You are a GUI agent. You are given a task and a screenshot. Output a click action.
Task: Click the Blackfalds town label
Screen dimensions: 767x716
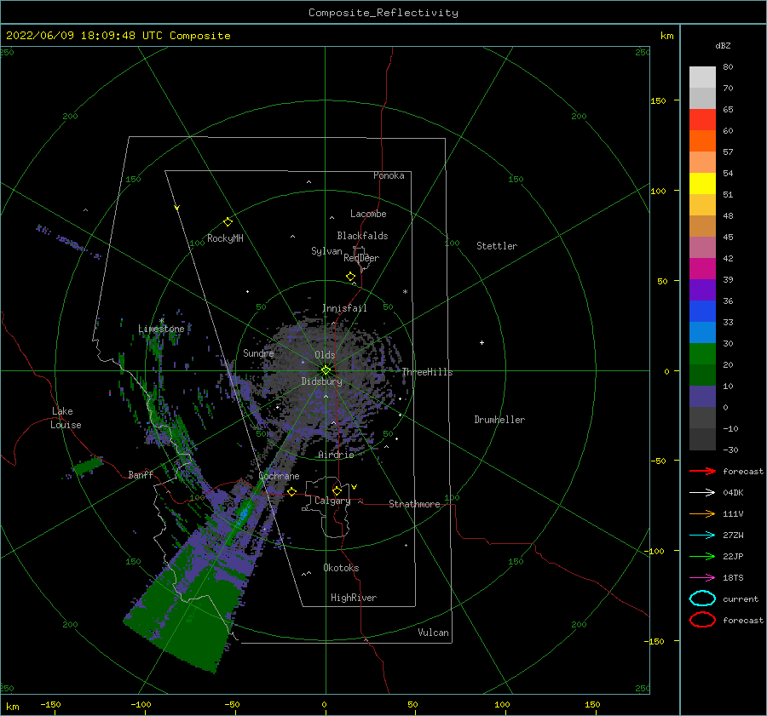click(x=362, y=236)
